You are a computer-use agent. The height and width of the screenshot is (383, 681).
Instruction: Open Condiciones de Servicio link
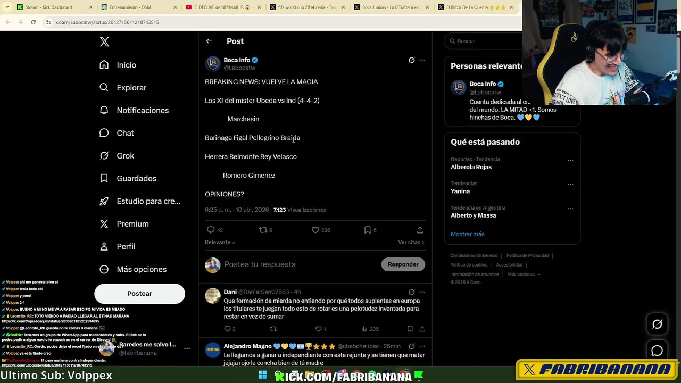pyautogui.click(x=474, y=256)
